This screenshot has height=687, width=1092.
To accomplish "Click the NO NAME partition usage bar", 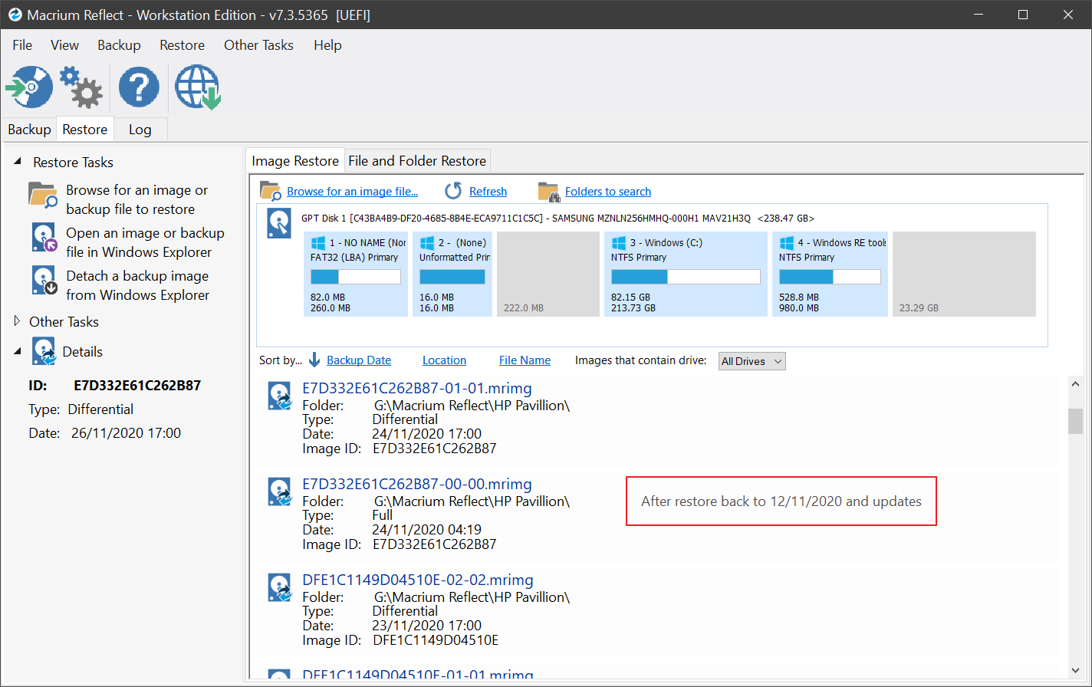I will (356, 277).
